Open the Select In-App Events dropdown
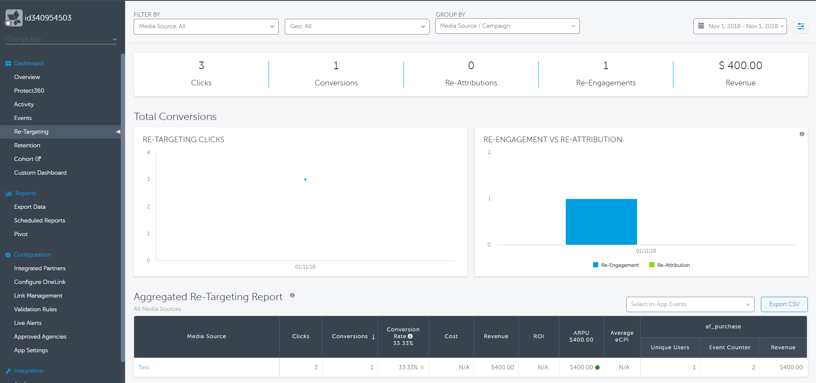The height and width of the screenshot is (383, 816). click(690, 304)
